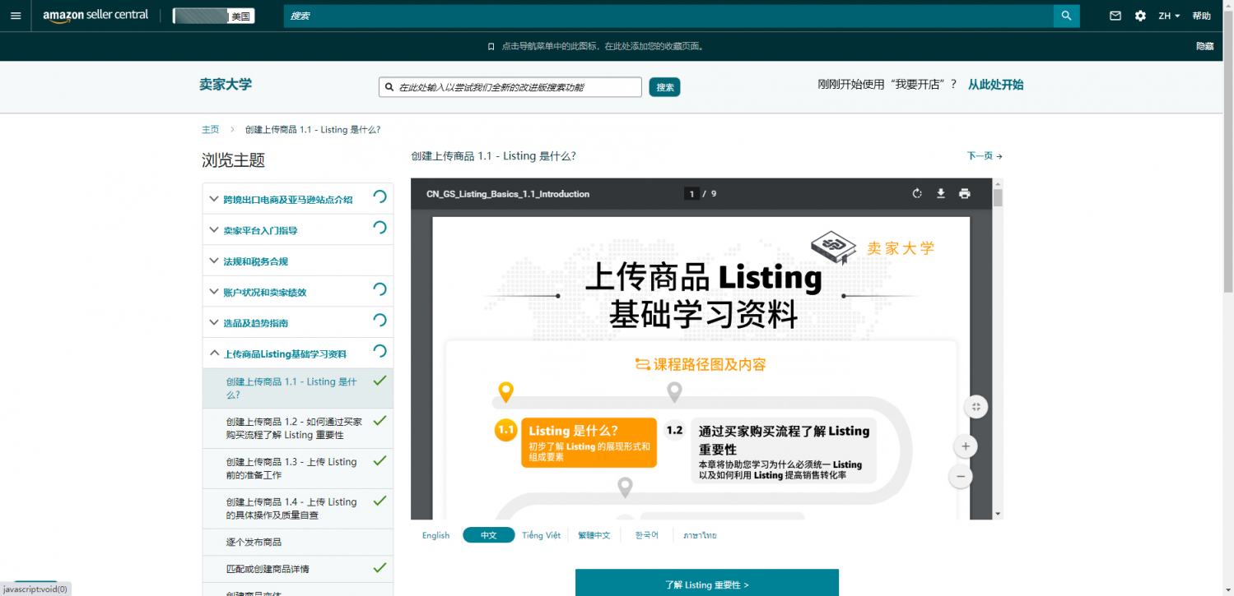Select Tiếng Việt language tab

(541, 535)
